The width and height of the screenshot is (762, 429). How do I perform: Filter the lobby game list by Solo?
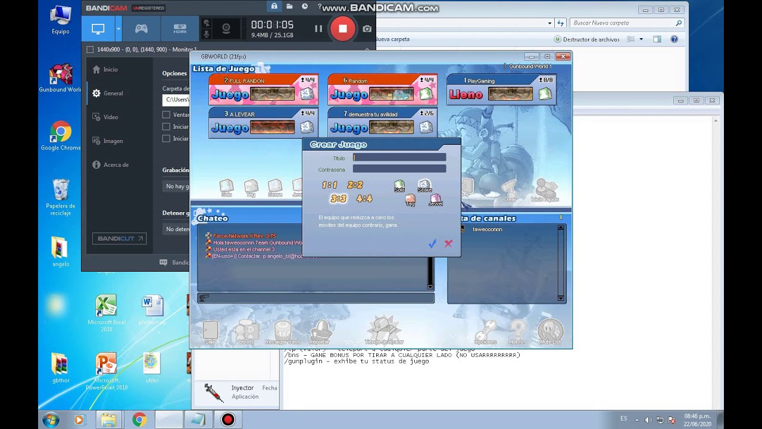[x=226, y=188]
